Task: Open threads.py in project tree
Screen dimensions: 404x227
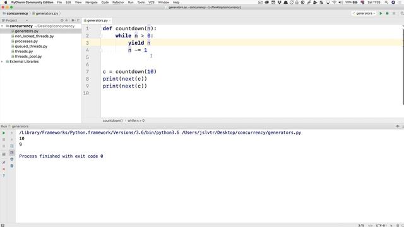Action: click(24, 52)
